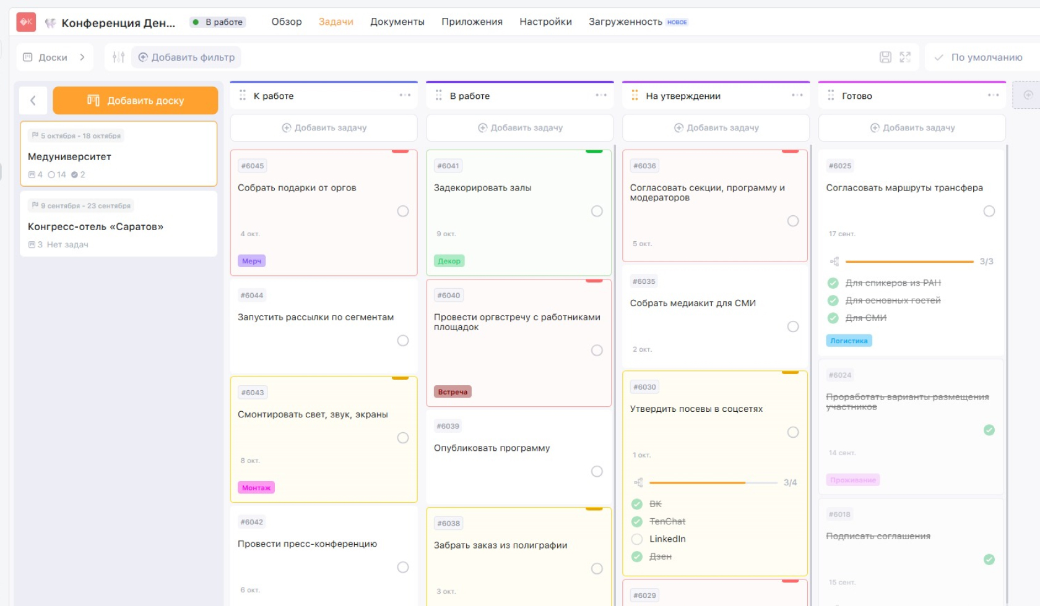Viewport: 1040px width, 606px height.
Task: Mark Опубликовать программу as complete
Action: tap(597, 472)
